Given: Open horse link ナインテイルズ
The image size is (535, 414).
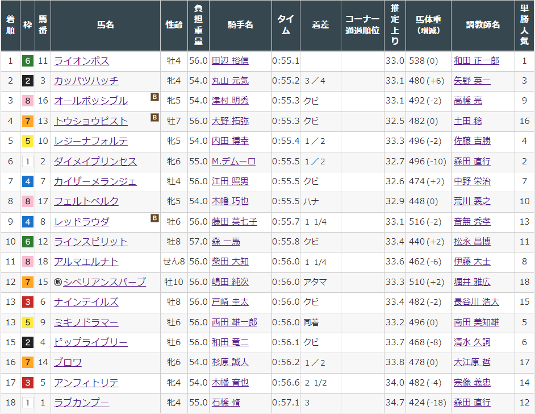Looking at the screenshot, I should coord(86,302).
